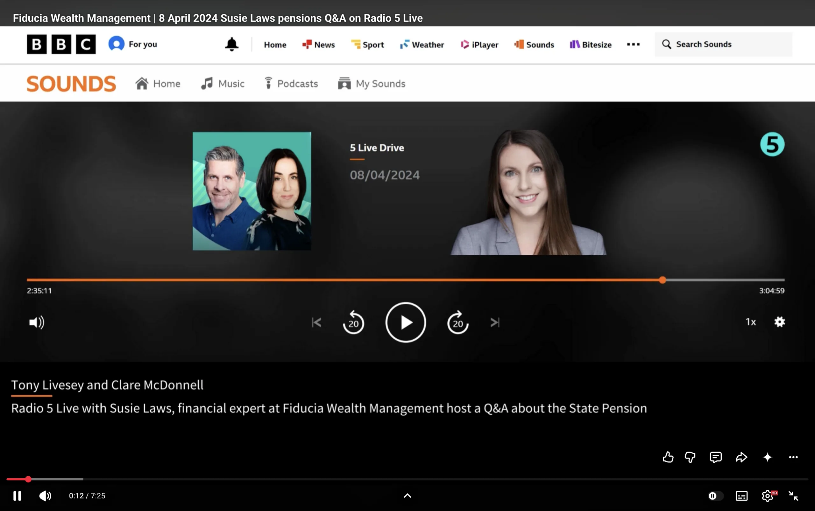The image size is (815, 511).
Task: Click the Radio 5 Live station logo
Action: tap(772, 144)
